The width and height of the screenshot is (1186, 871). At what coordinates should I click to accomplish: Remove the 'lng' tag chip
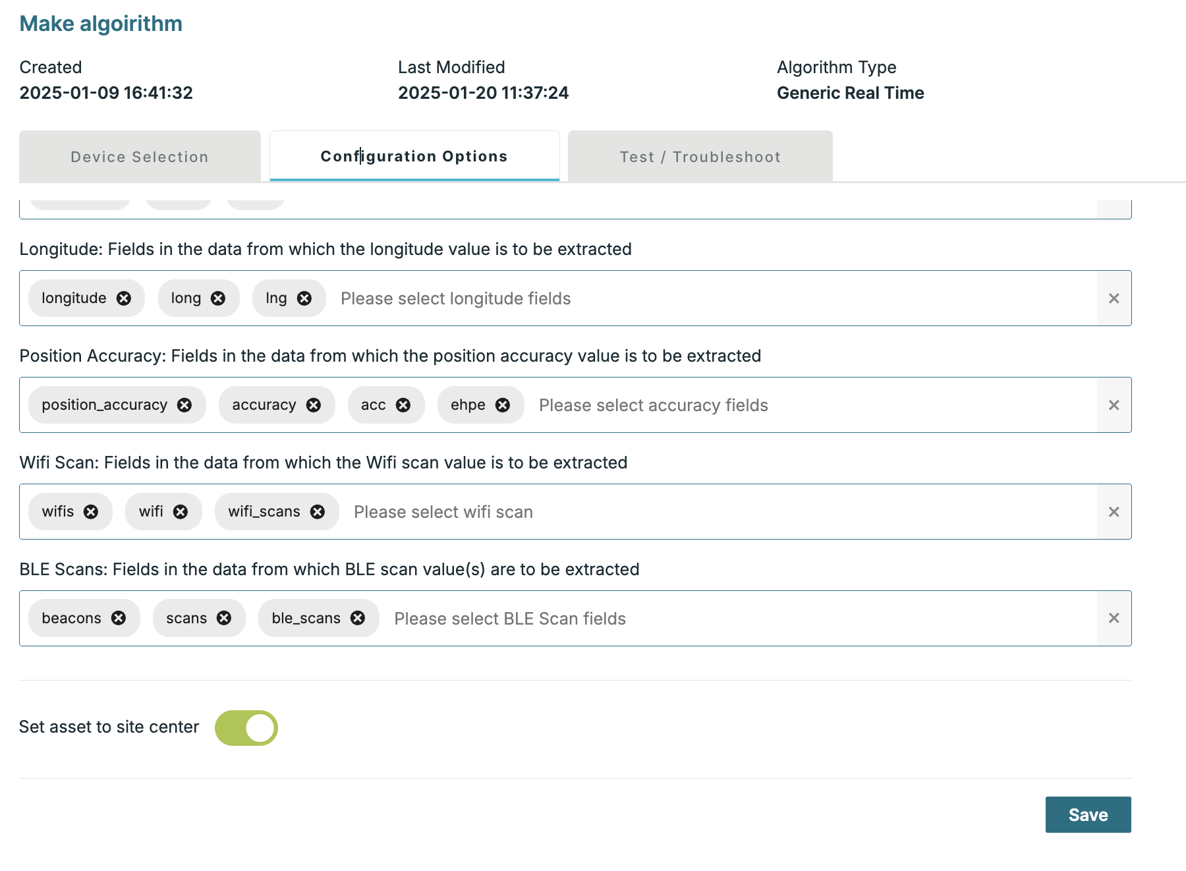pyautogui.click(x=304, y=298)
